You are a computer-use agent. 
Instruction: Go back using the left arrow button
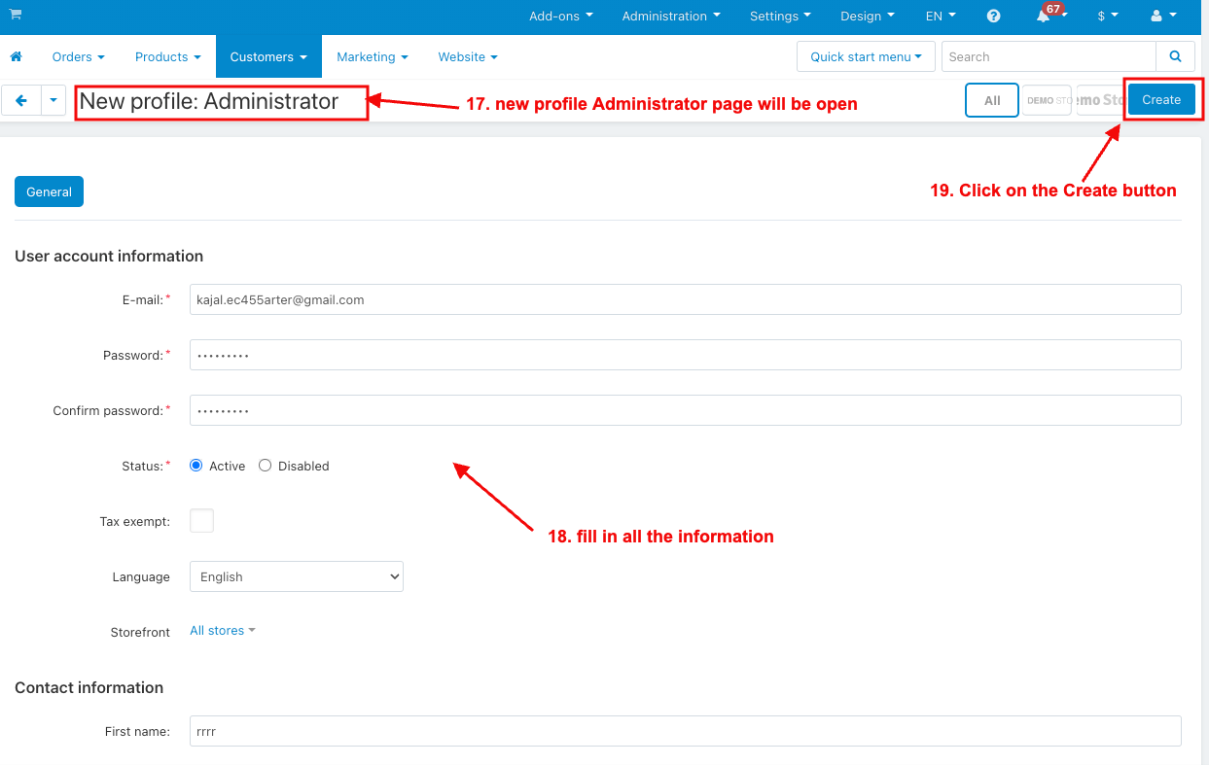coord(21,100)
